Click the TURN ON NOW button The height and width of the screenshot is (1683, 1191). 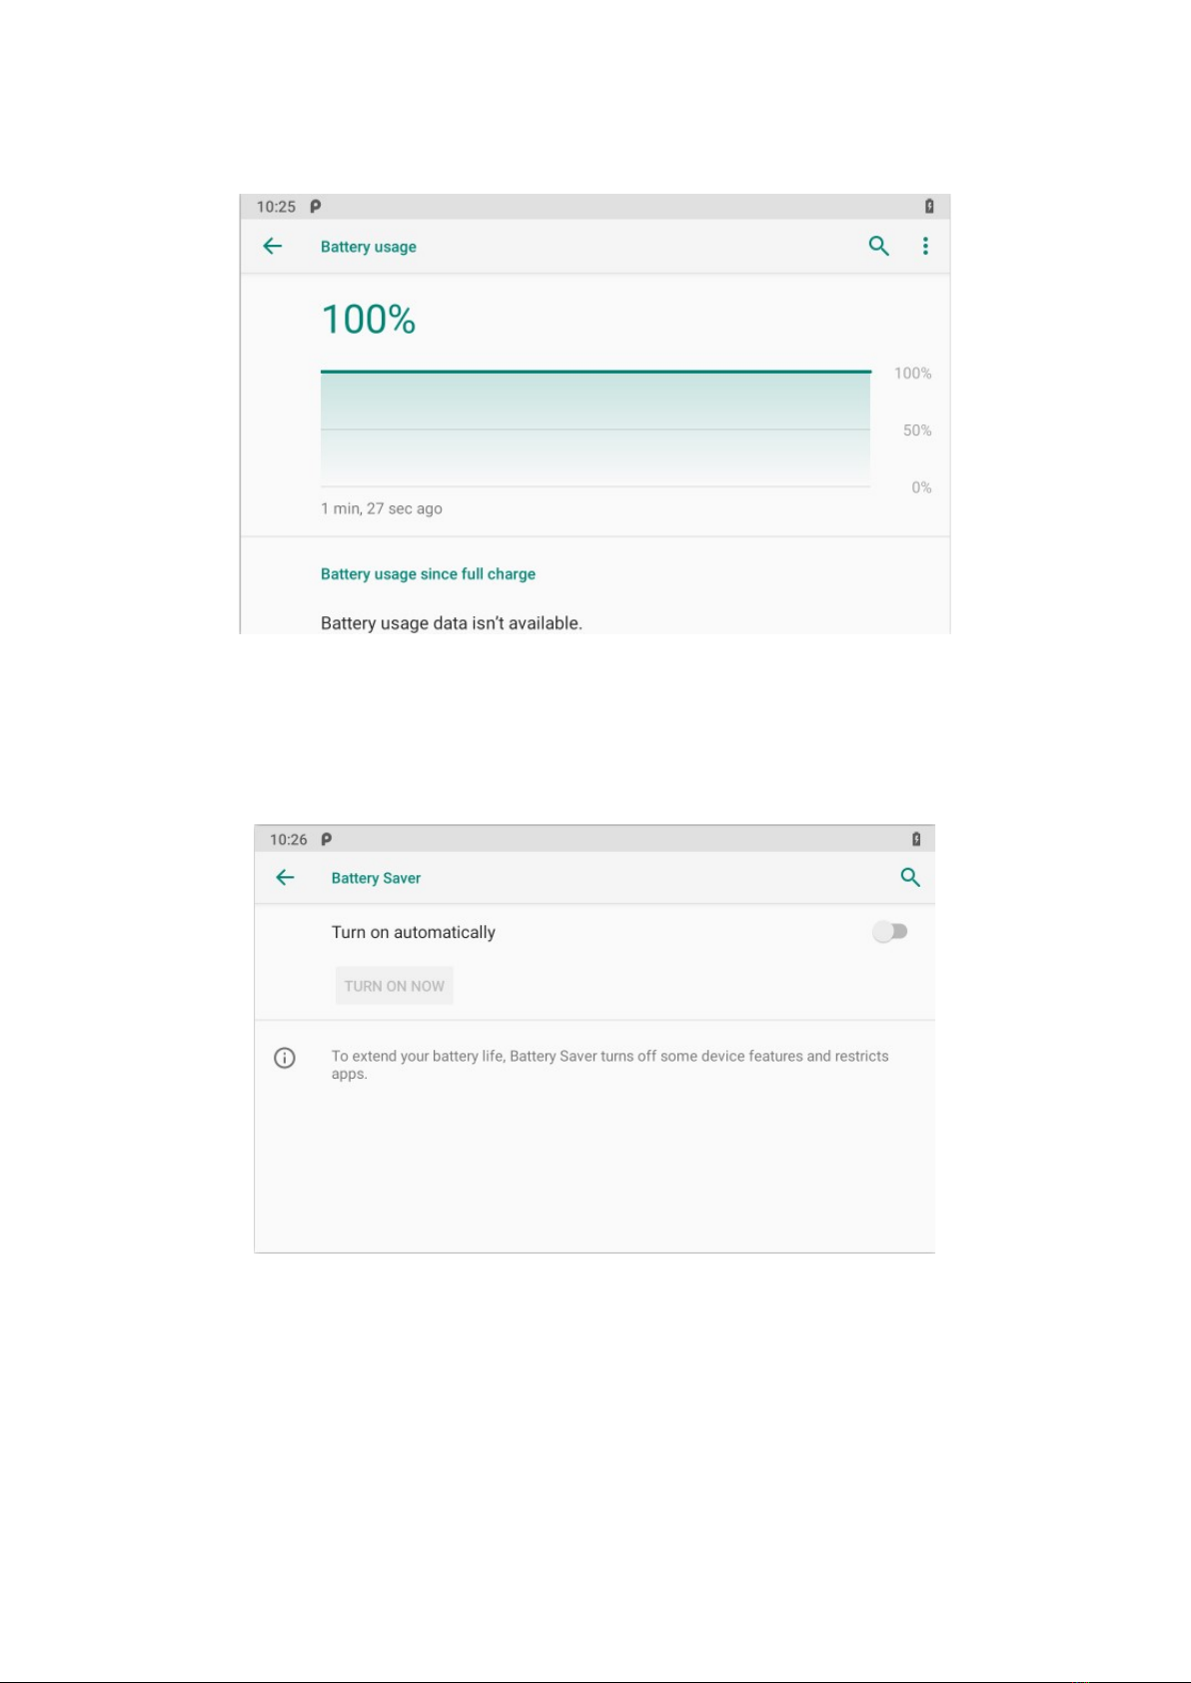coord(395,986)
